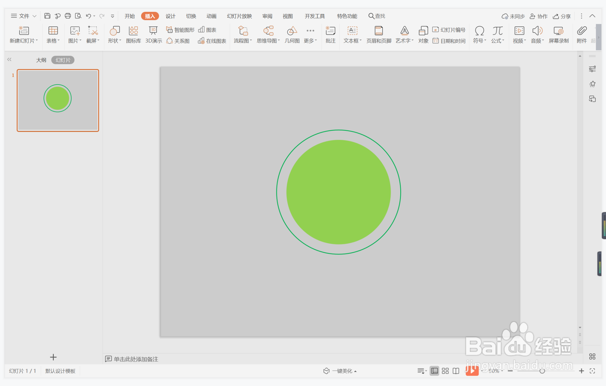Click the 分享 share button
Viewport: 606px width, 386px height.
562,16
